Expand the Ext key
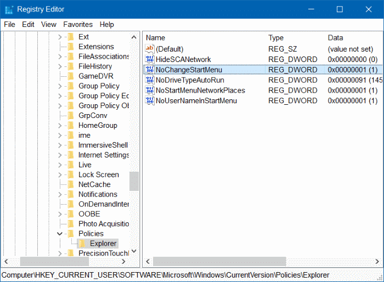384x282 pixels. click(x=60, y=37)
